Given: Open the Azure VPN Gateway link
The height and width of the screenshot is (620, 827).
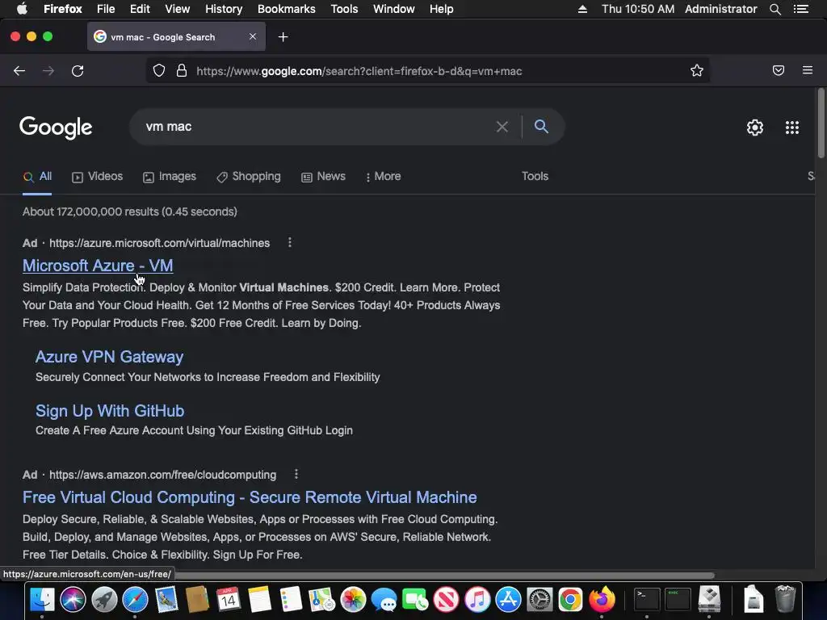Looking at the screenshot, I should point(109,357).
